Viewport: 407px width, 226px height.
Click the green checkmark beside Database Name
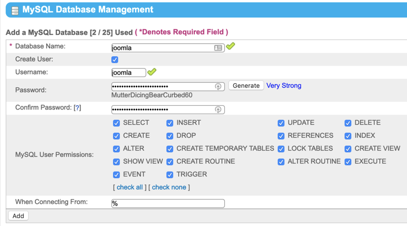(230, 47)
